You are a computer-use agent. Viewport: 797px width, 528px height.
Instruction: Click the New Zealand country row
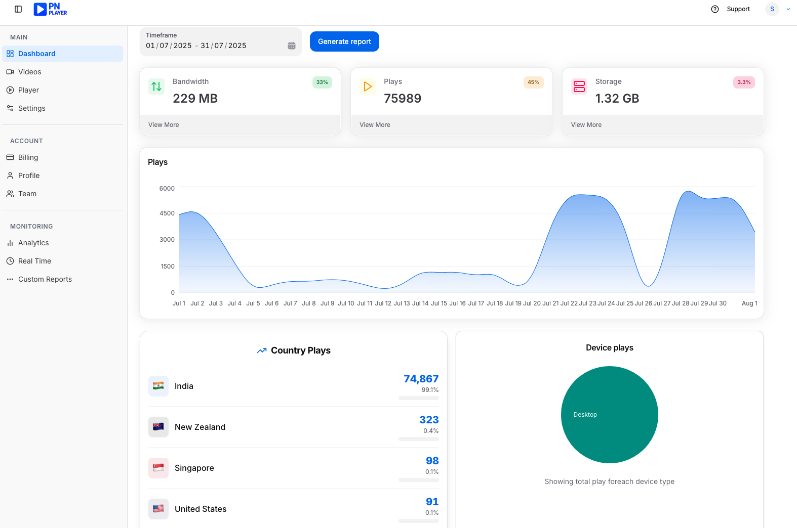(294, 427)
